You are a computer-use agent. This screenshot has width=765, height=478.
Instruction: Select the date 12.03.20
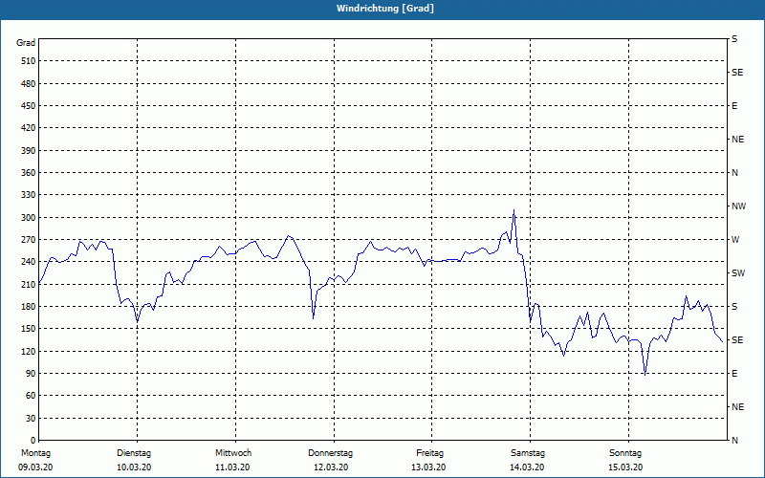click(331, 467)
